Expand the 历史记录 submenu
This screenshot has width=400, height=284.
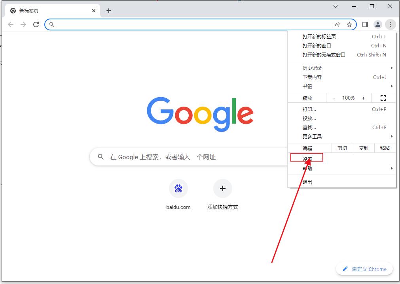point(312,68)
